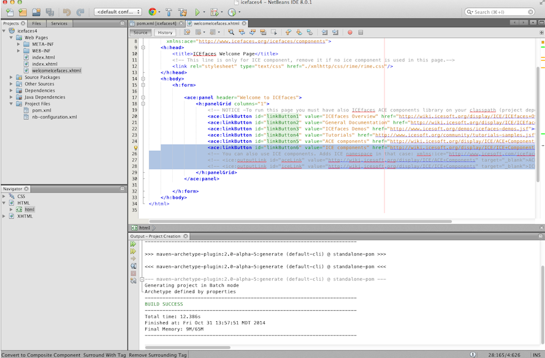The image size is (545, 358).
Task: Click the Save All icon
Action: click(50, 12)
